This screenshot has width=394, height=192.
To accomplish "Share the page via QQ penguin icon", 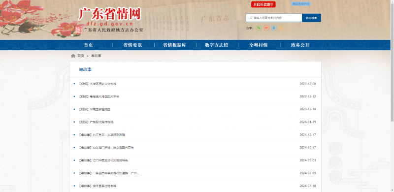I will 274,28.
